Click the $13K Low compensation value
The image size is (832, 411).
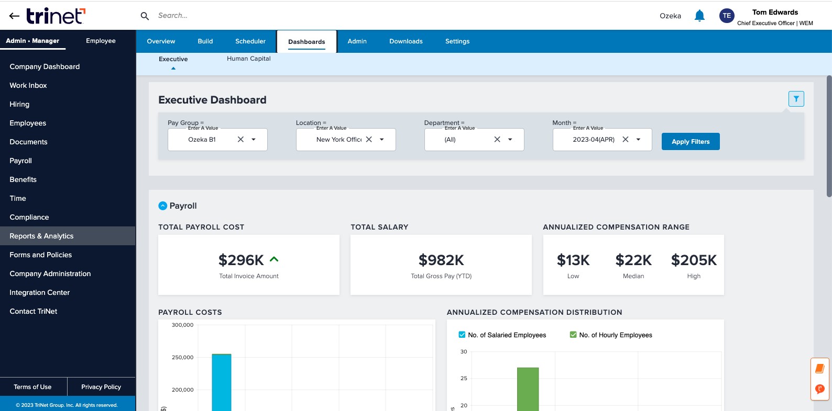coord(573,260)
